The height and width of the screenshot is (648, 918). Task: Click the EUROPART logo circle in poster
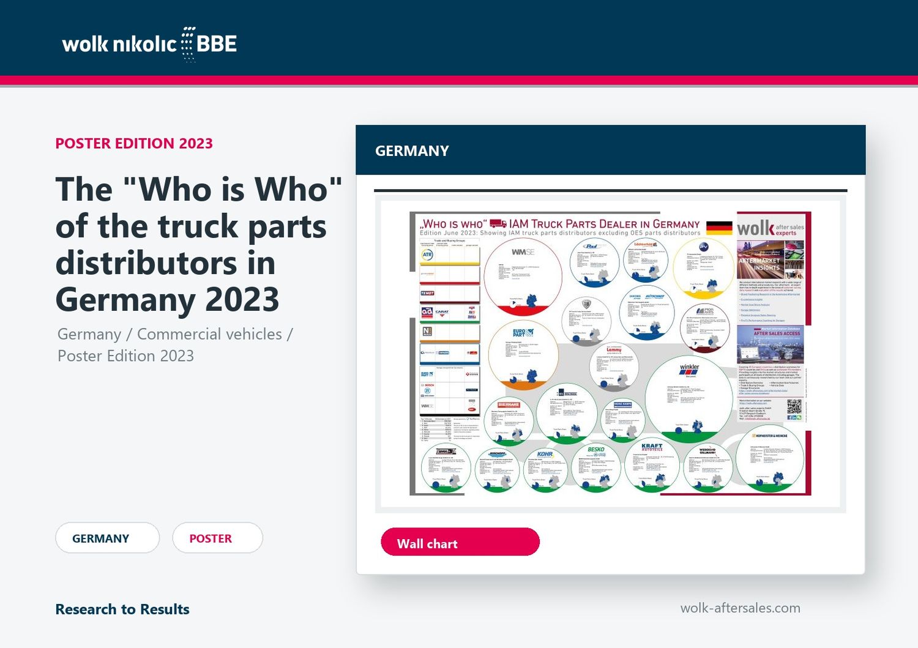click(522, 356)
